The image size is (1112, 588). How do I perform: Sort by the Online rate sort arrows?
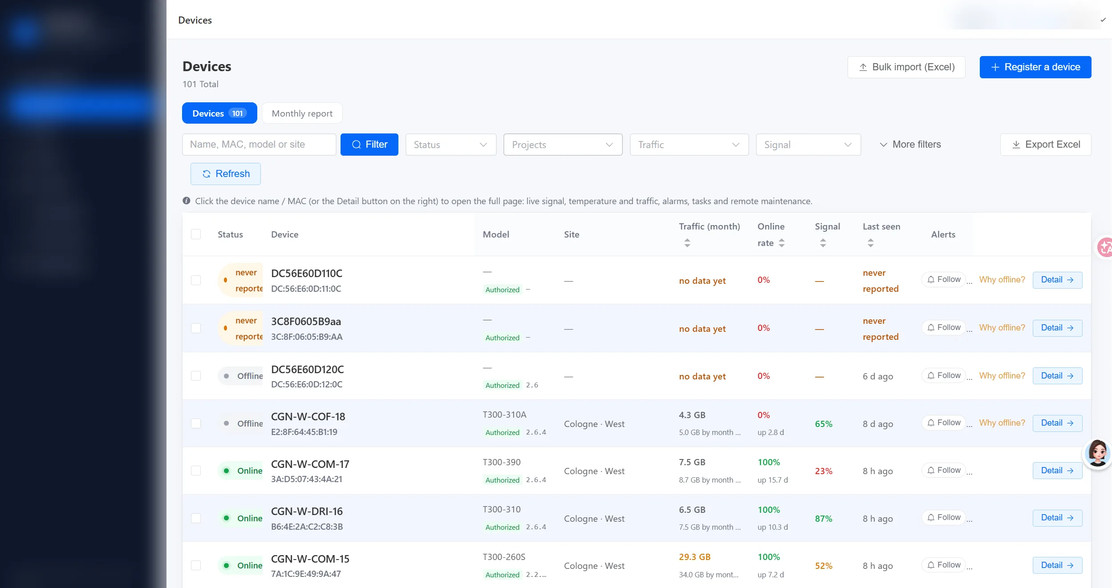coord(782,243)
